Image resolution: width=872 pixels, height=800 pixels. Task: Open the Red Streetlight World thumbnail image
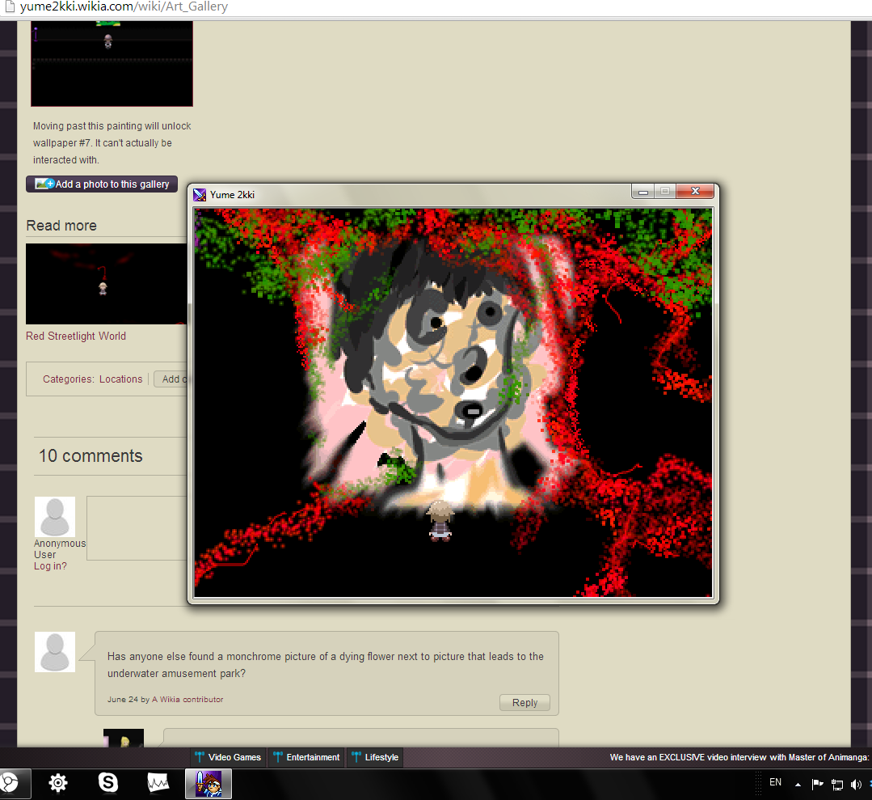coord(106,284)
